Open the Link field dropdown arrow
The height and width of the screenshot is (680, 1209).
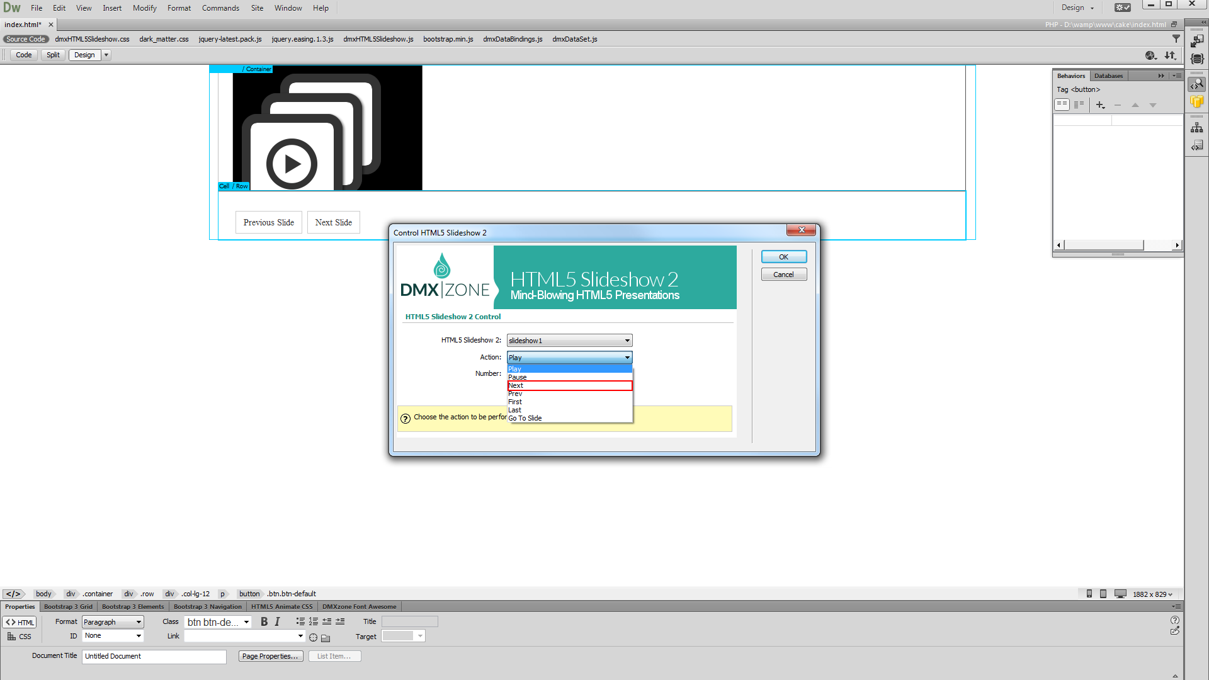[300, 636]
